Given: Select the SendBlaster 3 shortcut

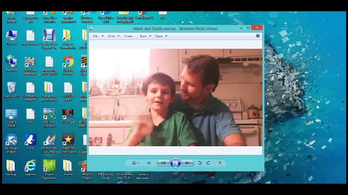Looking at the screenshot, I should point(144,16).
